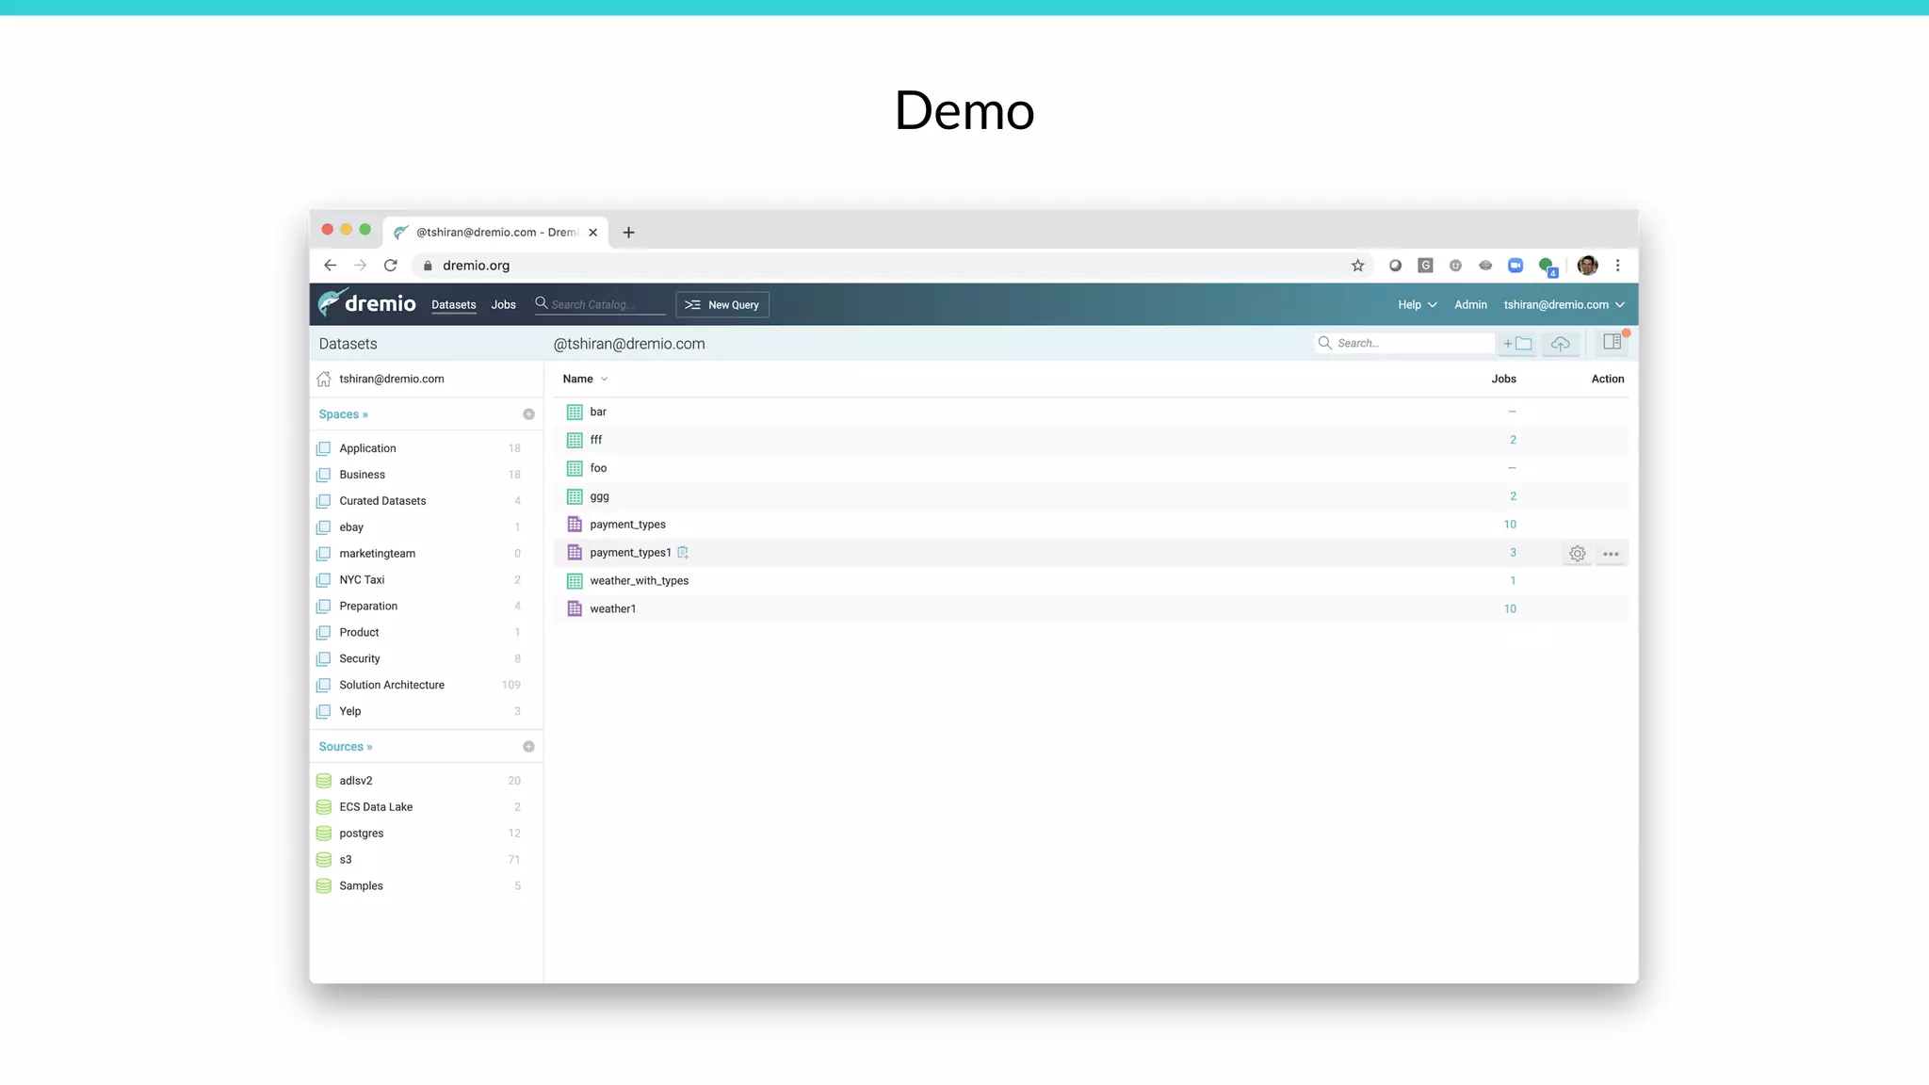Screen dimensions: 1929x1085
Task: Click the postgres source icon
Action: (x=324, y=834)
